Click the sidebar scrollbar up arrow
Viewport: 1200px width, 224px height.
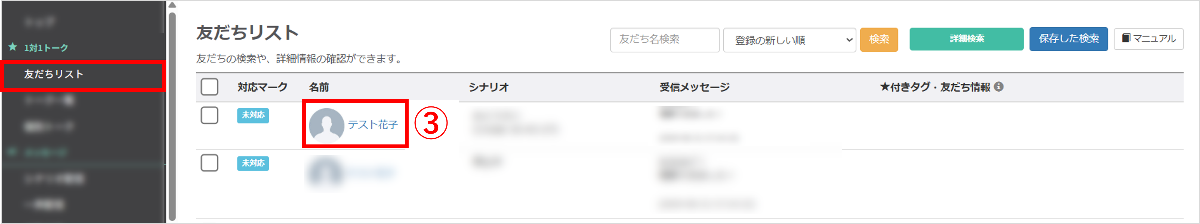172,6
